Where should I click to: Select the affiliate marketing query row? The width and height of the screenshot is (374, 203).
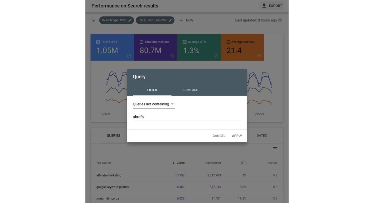coord(187,176)
